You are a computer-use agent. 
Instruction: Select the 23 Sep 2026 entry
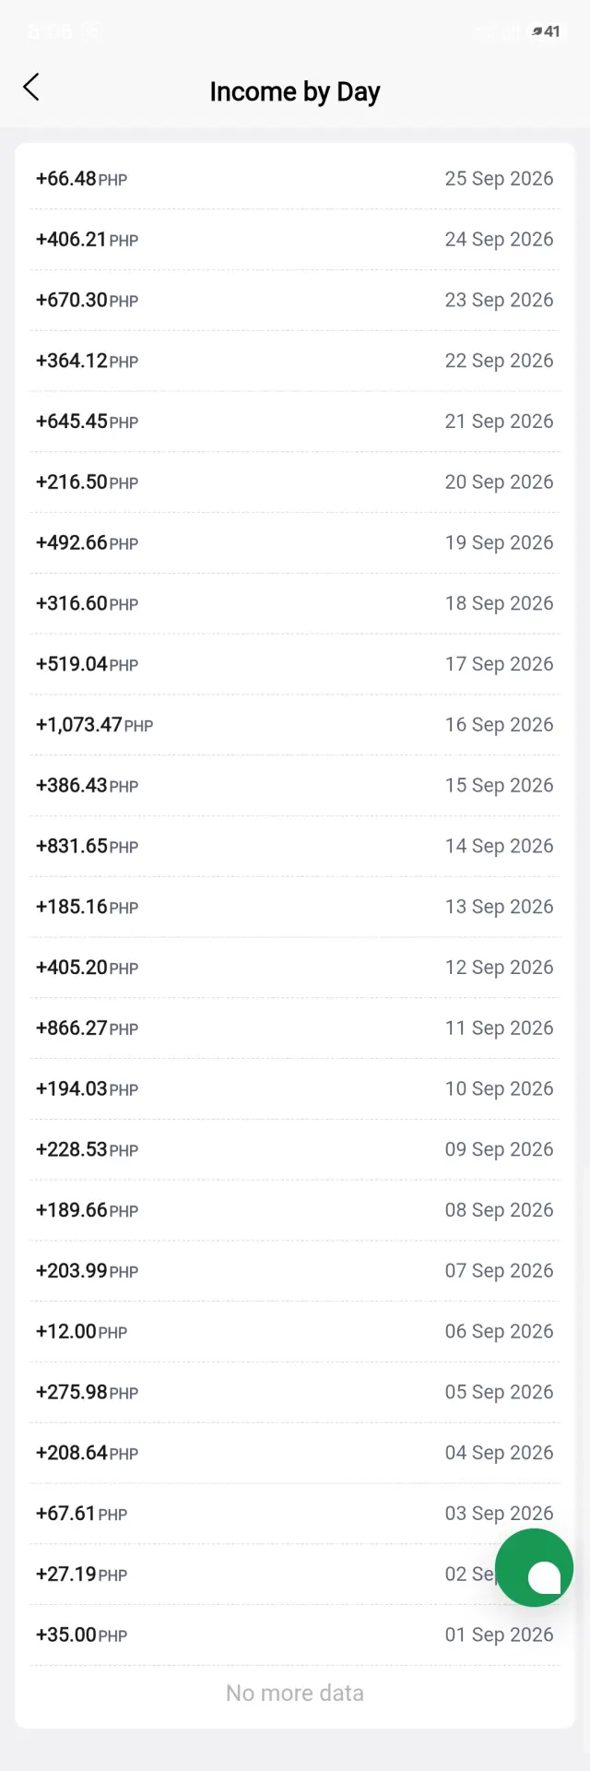pyautogui.click(x=295, y=301)
